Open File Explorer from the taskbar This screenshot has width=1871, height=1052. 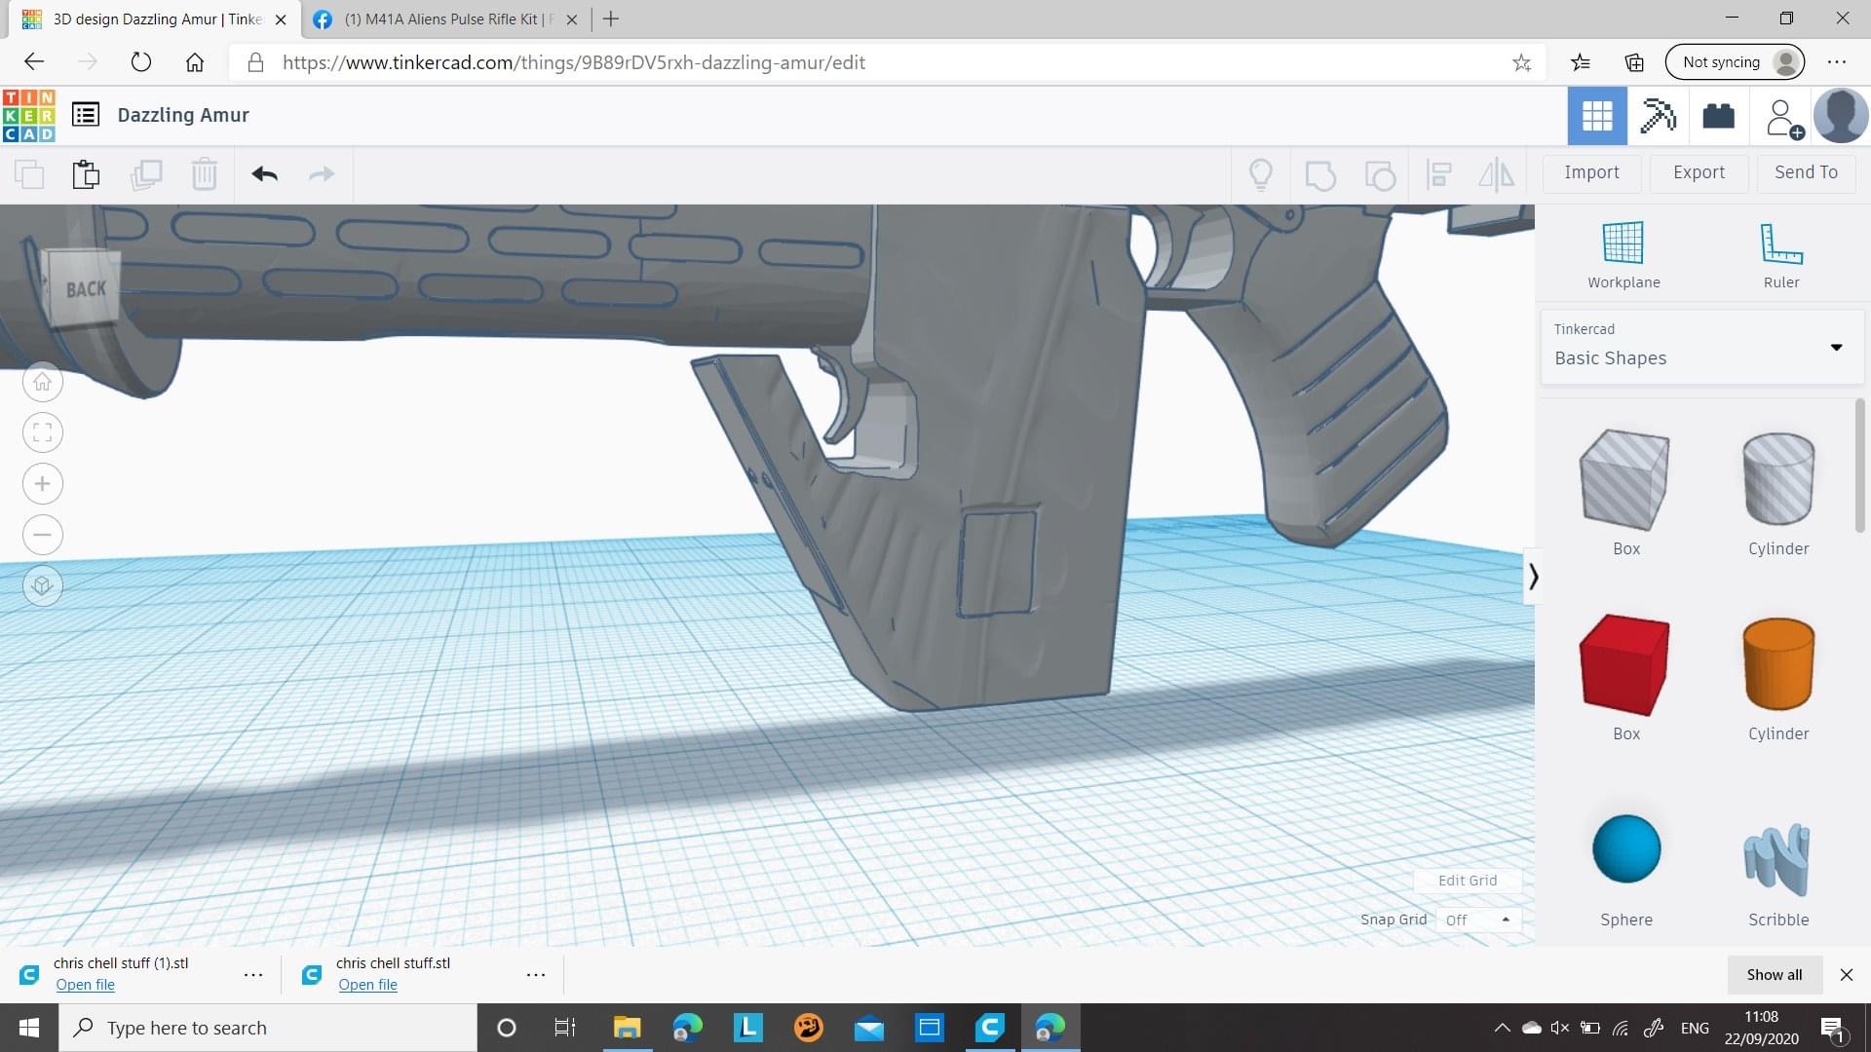pos(627,1028)
